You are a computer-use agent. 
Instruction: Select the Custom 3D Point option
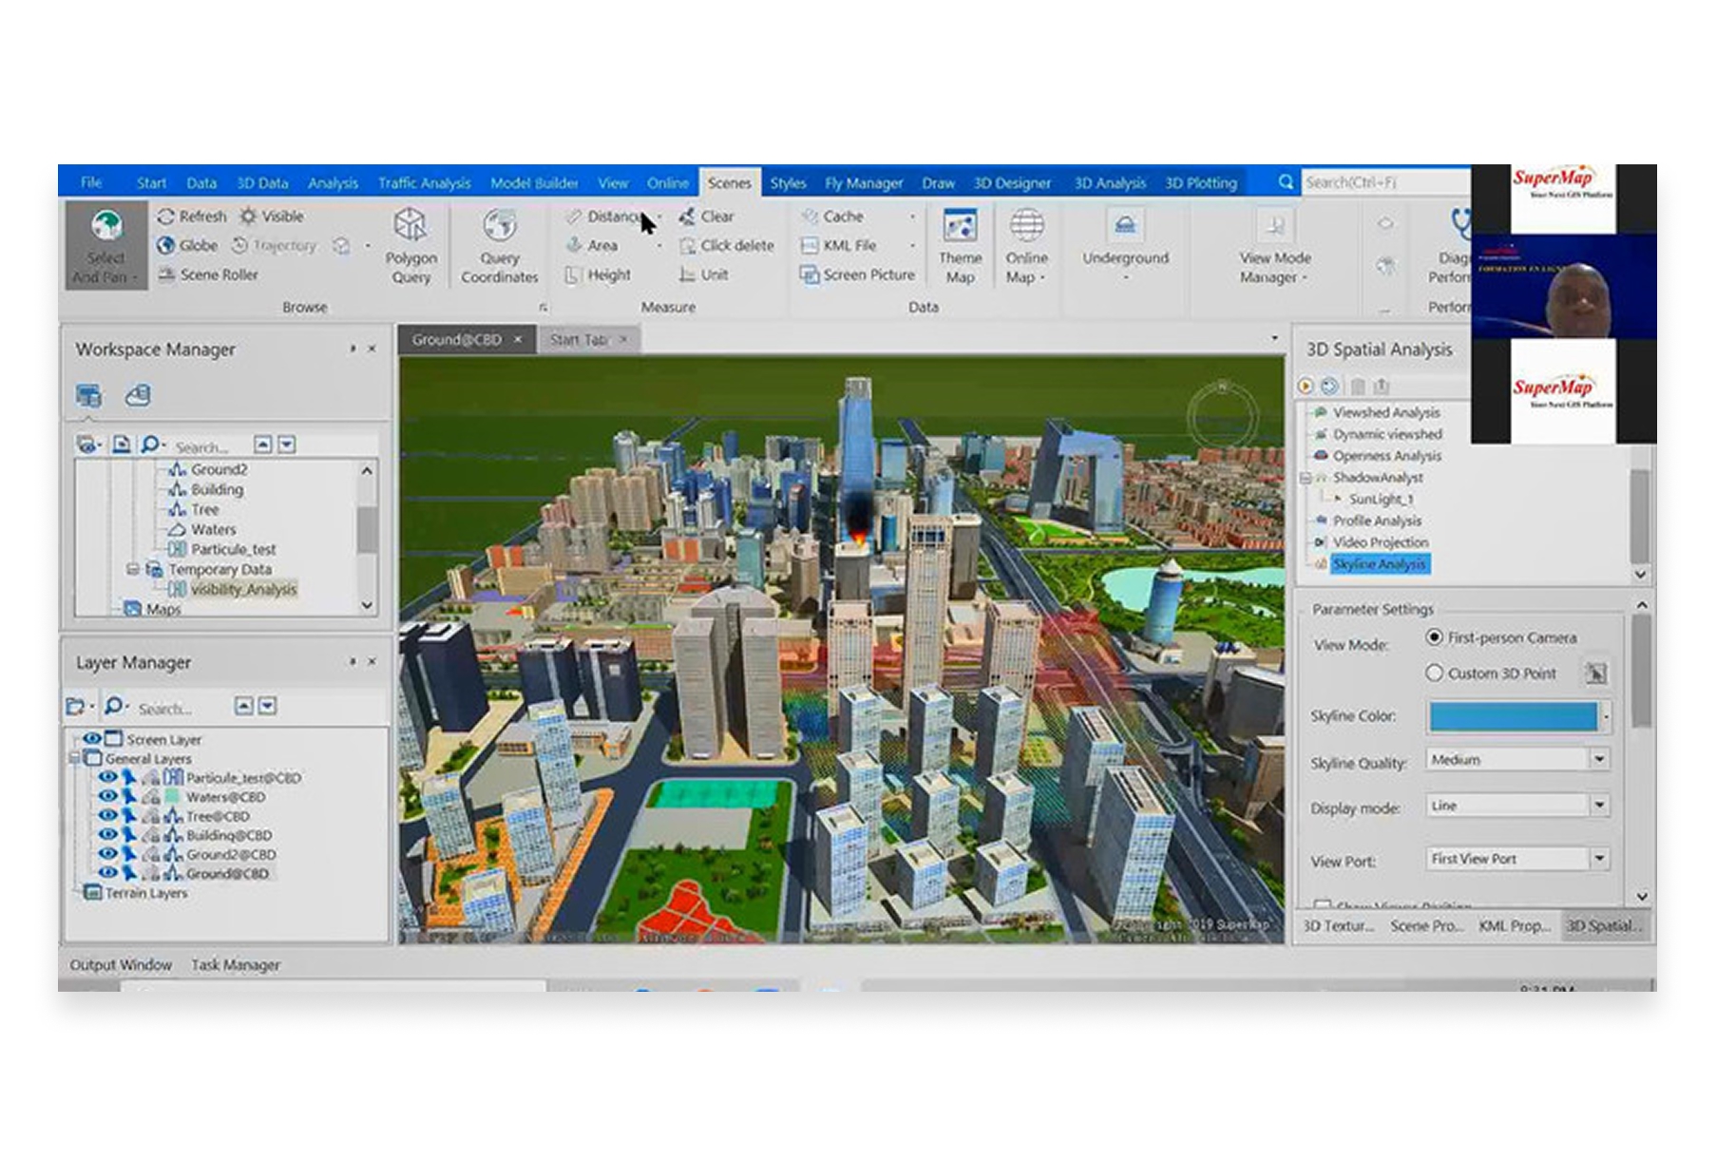coord(1435,673)
